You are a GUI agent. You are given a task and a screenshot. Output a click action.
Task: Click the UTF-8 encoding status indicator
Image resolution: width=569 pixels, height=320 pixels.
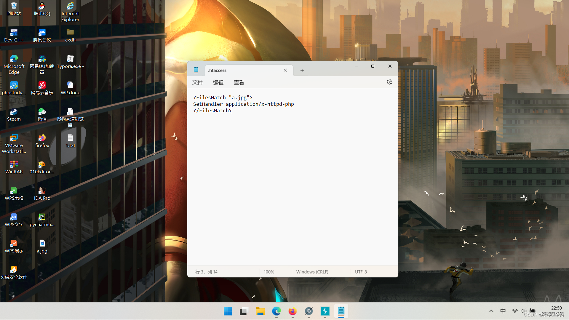pos(361,272)
